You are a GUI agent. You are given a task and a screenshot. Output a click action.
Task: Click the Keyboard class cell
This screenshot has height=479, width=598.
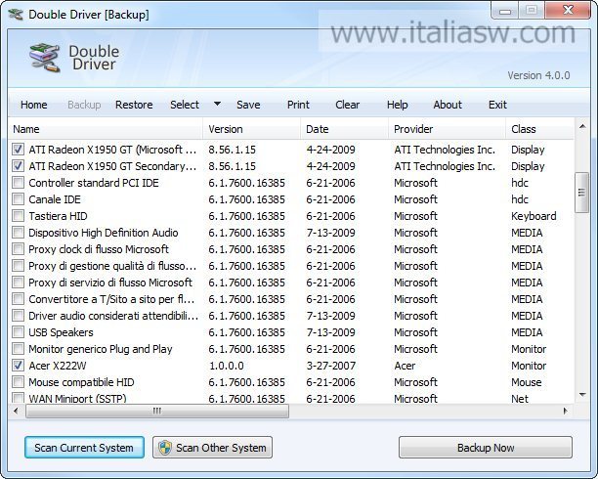[x=534, y=216]
